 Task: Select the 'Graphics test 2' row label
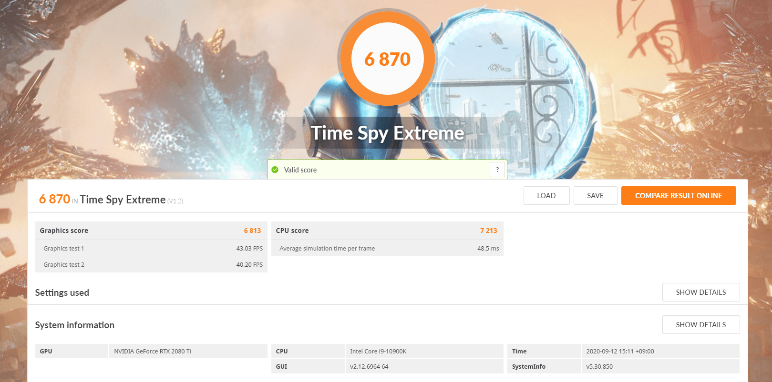tap(64, 265)
